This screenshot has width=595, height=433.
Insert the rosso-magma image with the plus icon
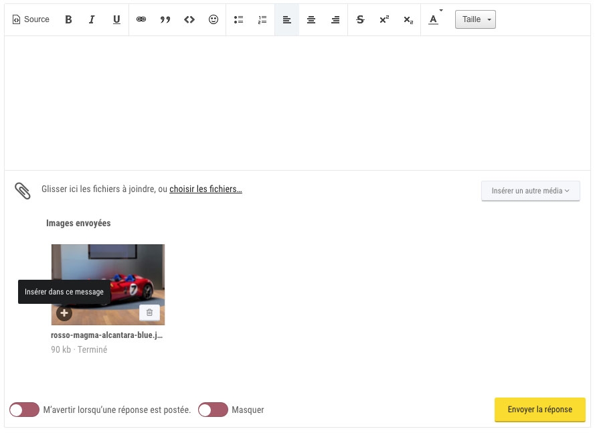tap(64, 312)
